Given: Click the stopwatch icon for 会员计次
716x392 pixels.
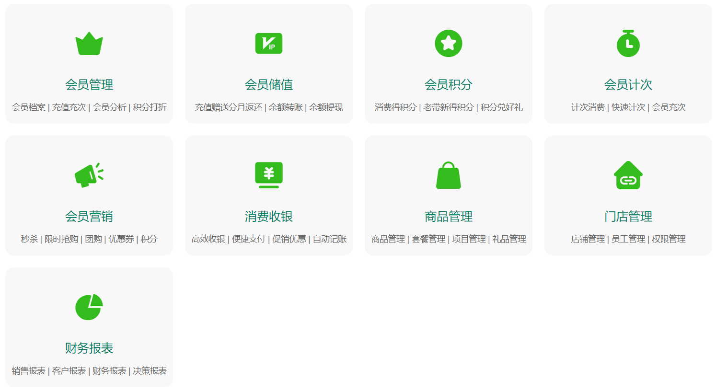Looking at the screenshot, I should (x=628, y=44).
